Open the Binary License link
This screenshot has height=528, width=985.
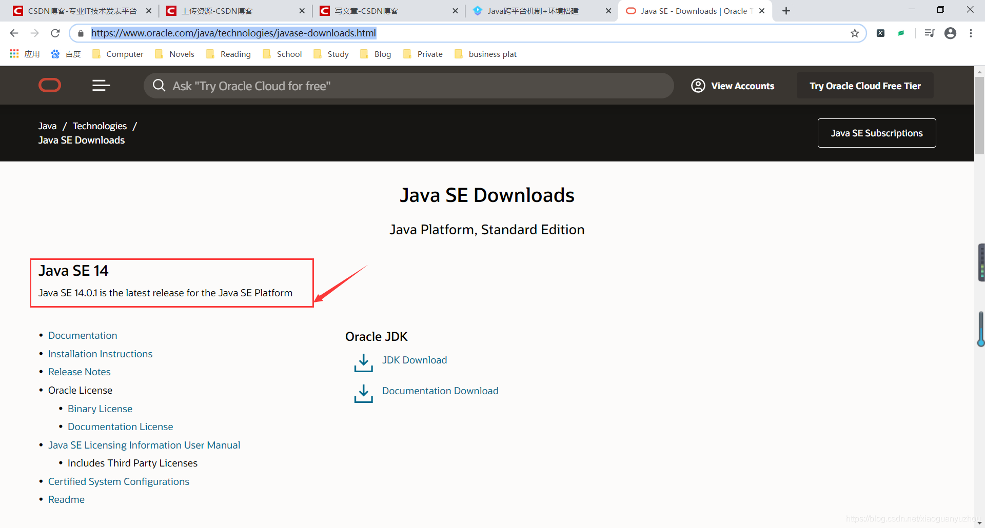100,409
